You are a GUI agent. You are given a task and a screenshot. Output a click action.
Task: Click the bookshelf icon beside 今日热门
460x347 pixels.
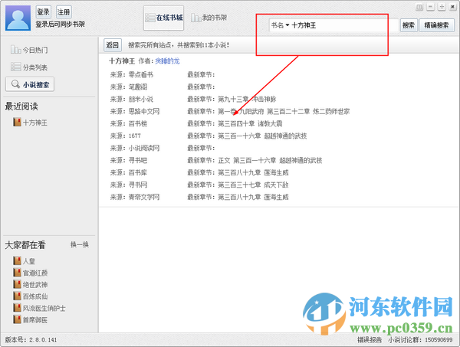click(x=15, y=50)
